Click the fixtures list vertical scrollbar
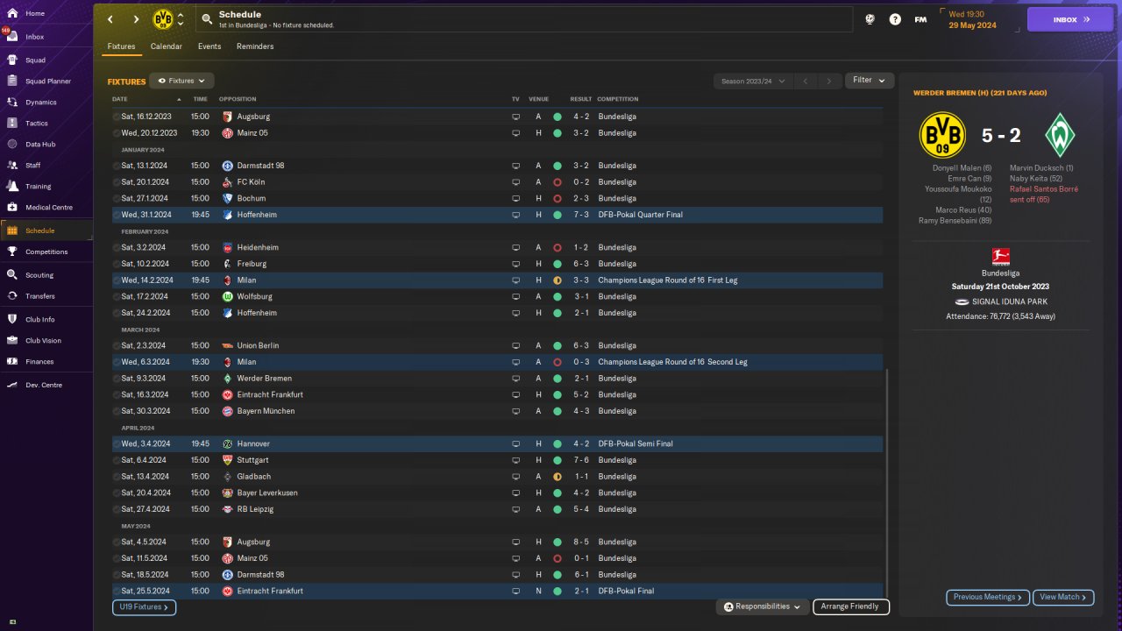Screen dimensions: 1122x631 coord(887,482)
